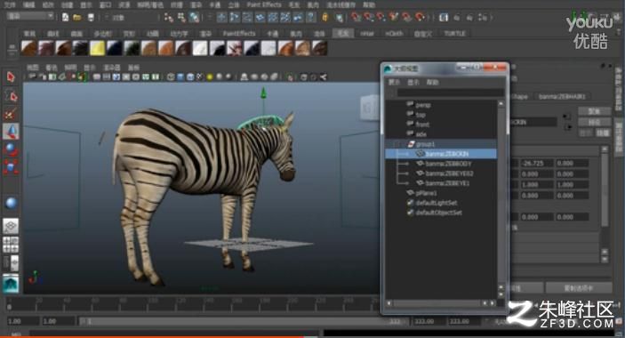Select group1 in outliner
The image size is (625, 338).
(x=425, y=144)
